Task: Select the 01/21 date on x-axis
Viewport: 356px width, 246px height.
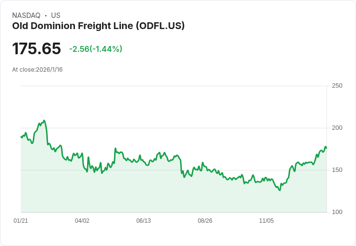Action: (x=21, y=221)
